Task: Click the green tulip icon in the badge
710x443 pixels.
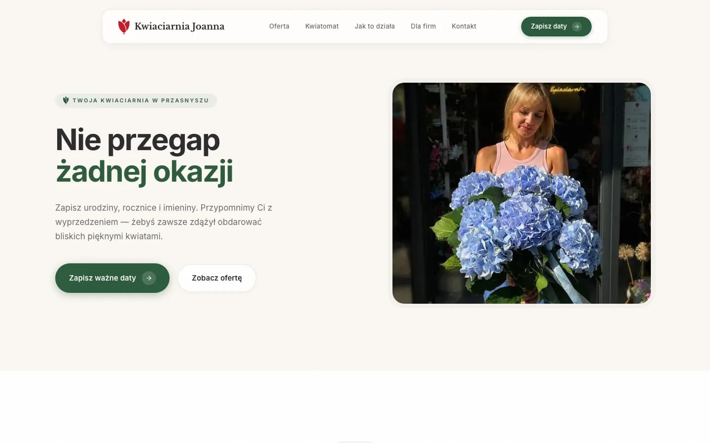Action: (66, 100)
